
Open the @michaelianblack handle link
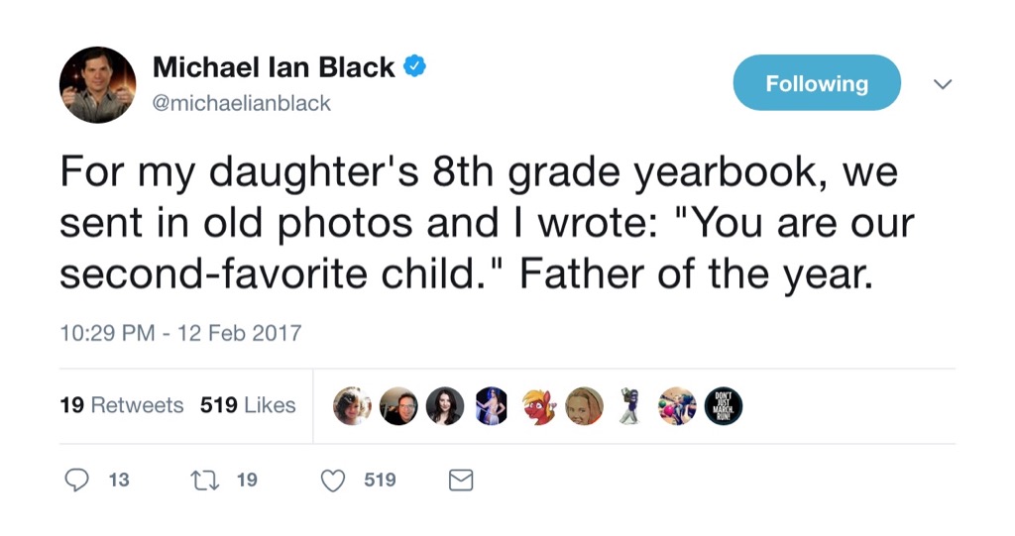pyautogui.click(x=242, y=103)
